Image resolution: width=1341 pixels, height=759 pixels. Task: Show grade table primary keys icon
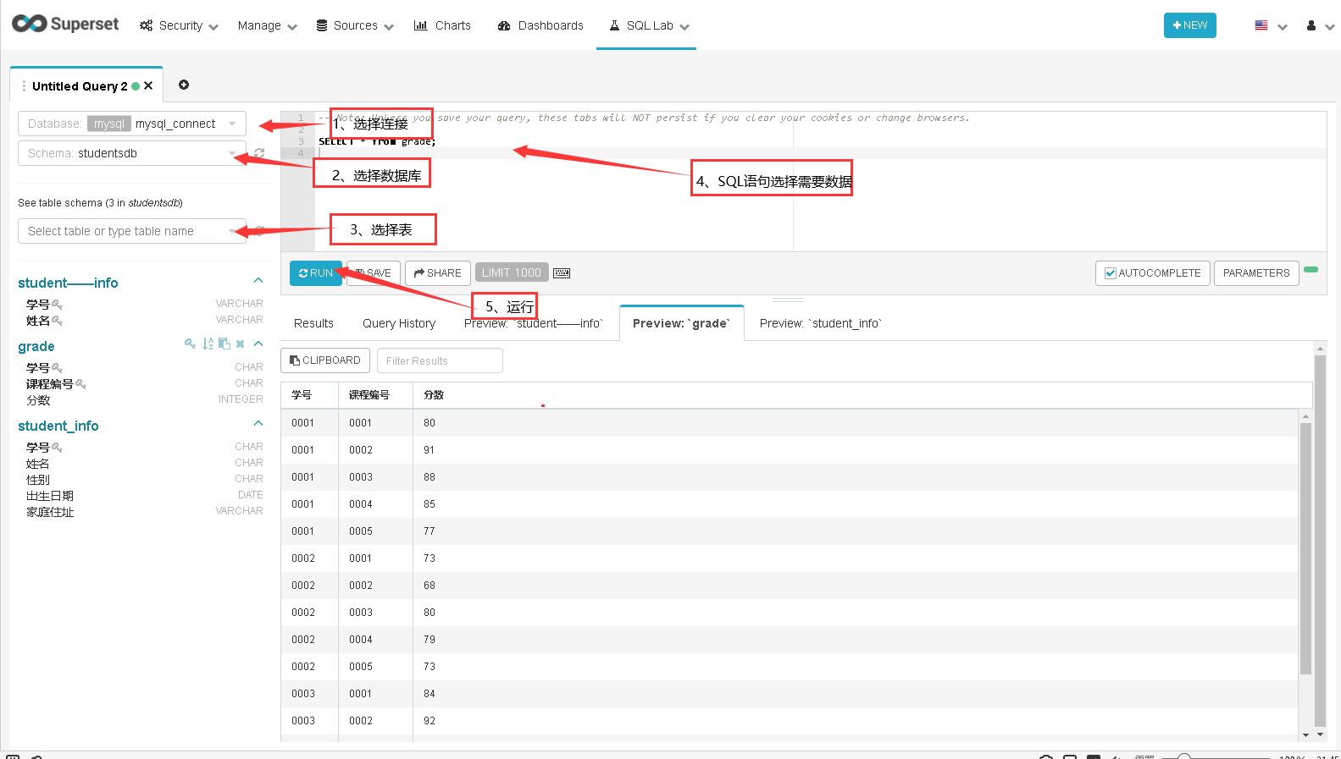(190, 344)
